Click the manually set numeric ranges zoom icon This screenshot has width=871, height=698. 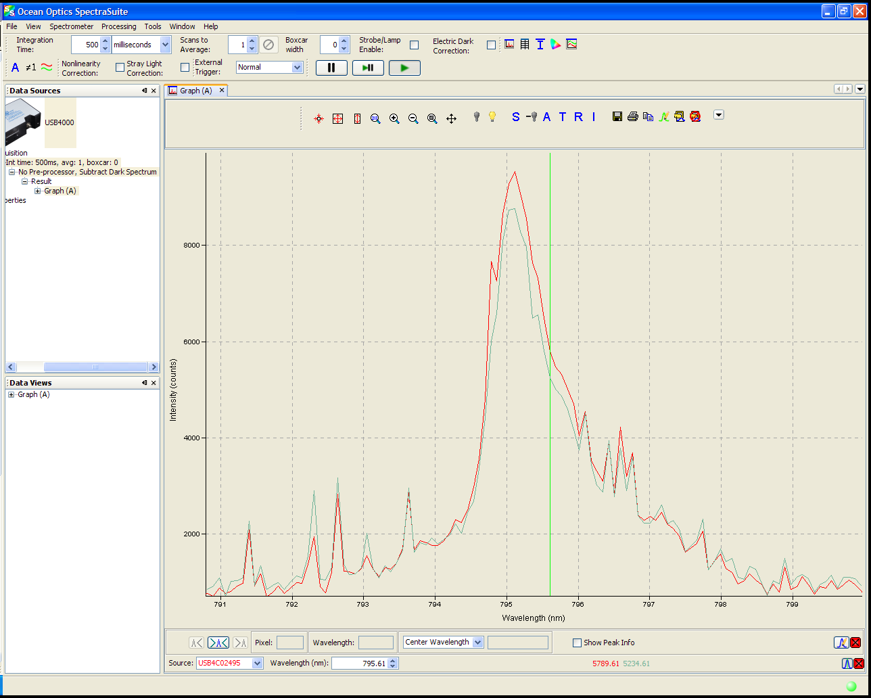pyautogui.click(x=375, y=118)
